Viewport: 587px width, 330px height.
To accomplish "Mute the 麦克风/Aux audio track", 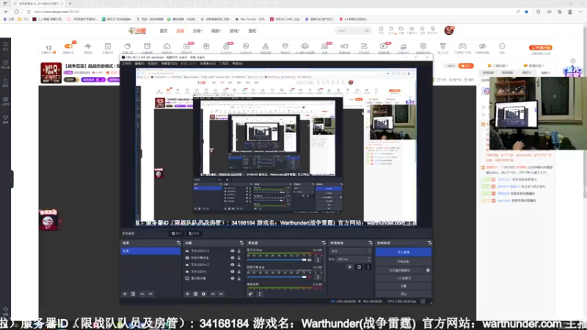I will (x=310, y=260).
